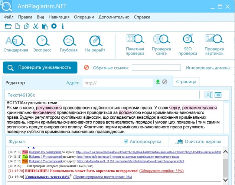Create a new document with the blank page icon
The image size is (235, 185).
pos(17,26)
